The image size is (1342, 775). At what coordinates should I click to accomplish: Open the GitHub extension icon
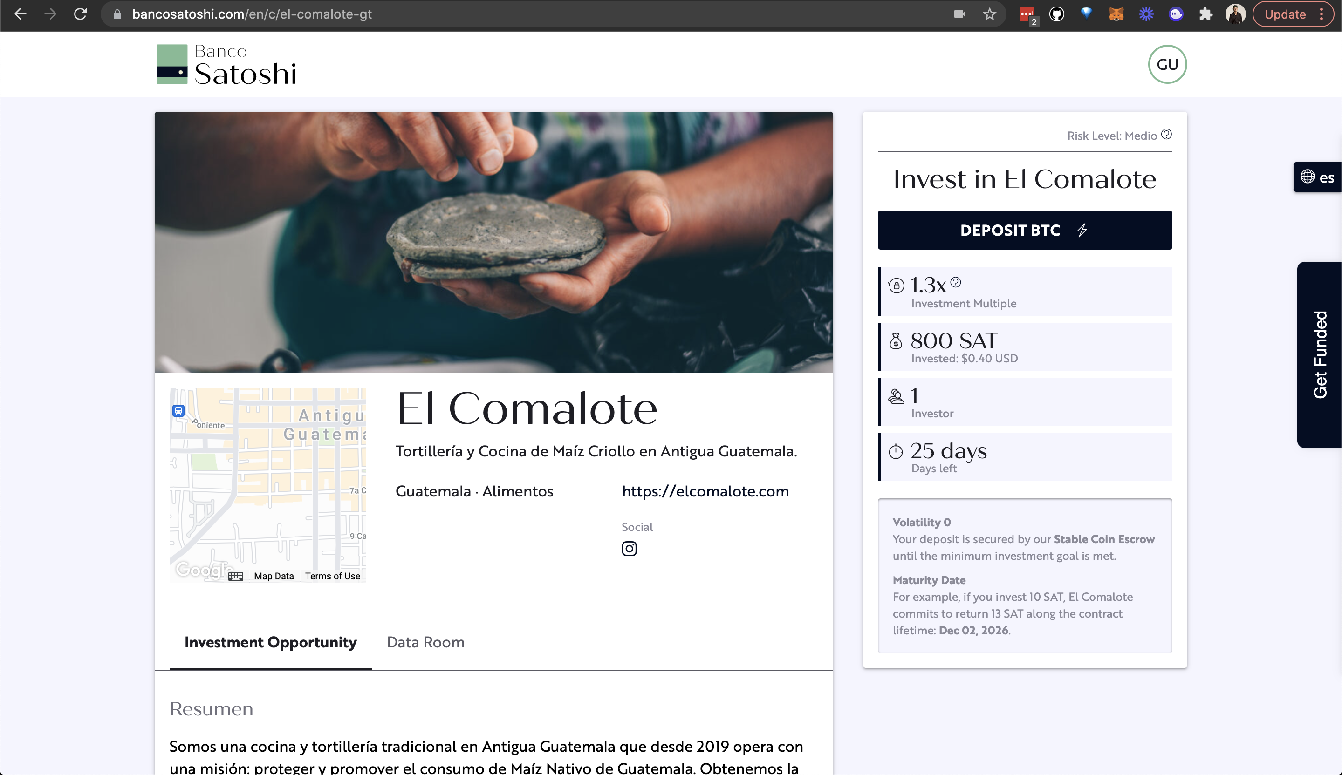point(1056,14)
